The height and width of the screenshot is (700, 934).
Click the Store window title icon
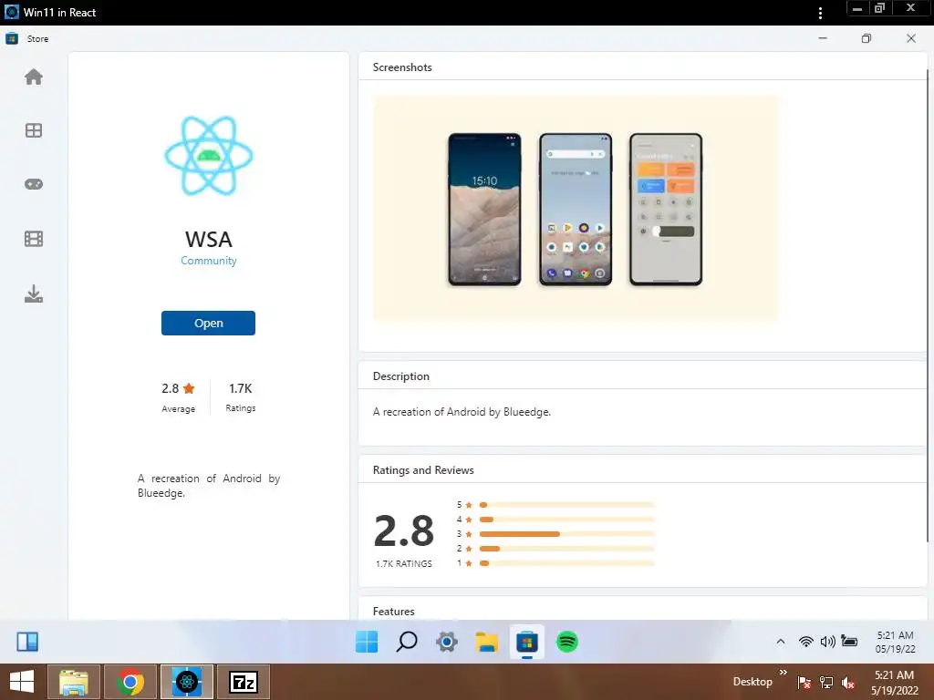(12, 38)
